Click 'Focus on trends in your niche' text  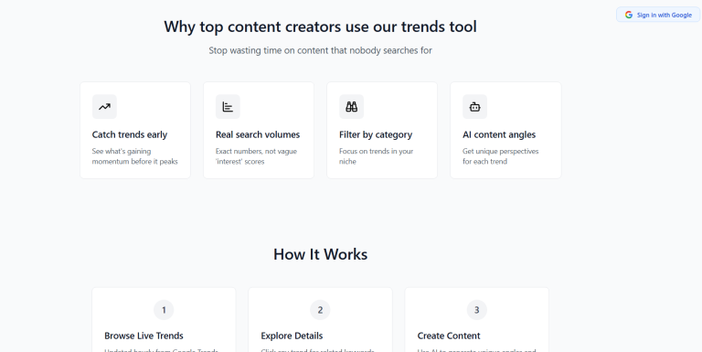(376, 156)
